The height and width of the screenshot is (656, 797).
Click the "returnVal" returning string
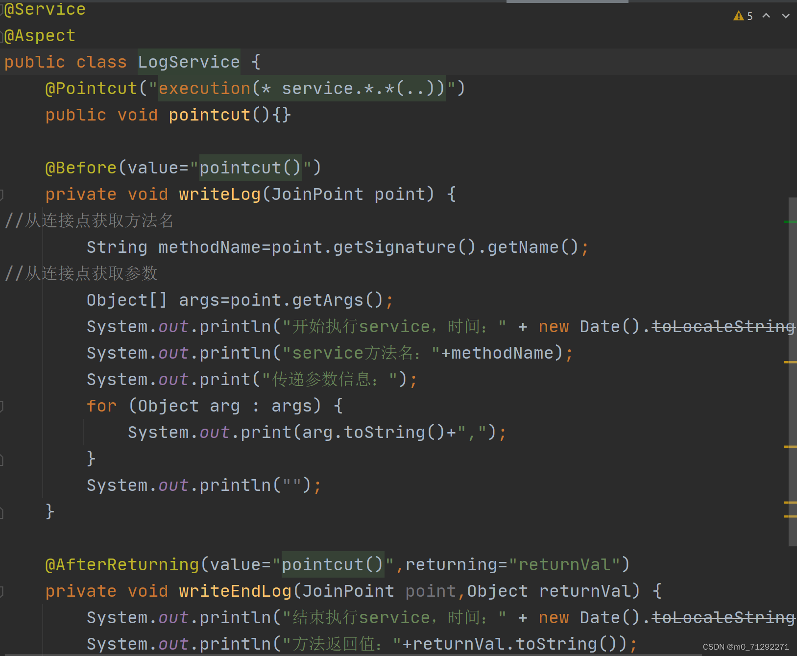pyautogui.click(x=565, y=565)
